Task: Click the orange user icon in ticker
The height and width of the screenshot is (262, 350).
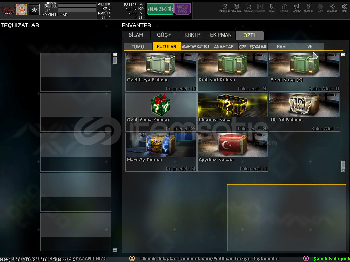Action: pos(132,258)
